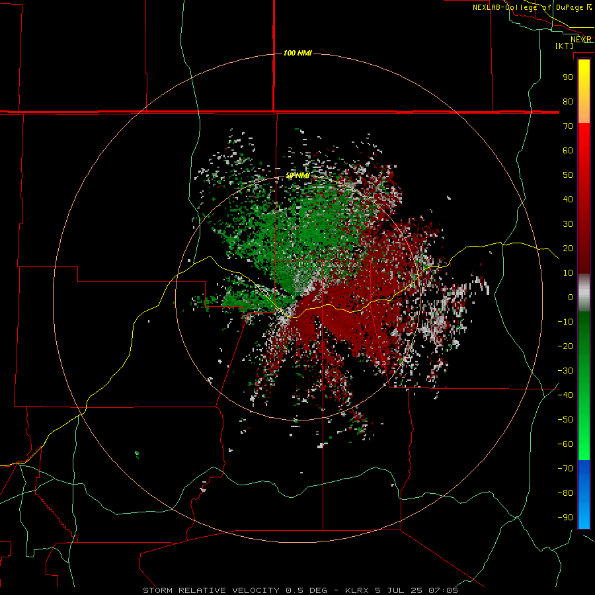Click the bright green segment of color bar
Screen dimensions: 595x595
click(x=584, y=436)
